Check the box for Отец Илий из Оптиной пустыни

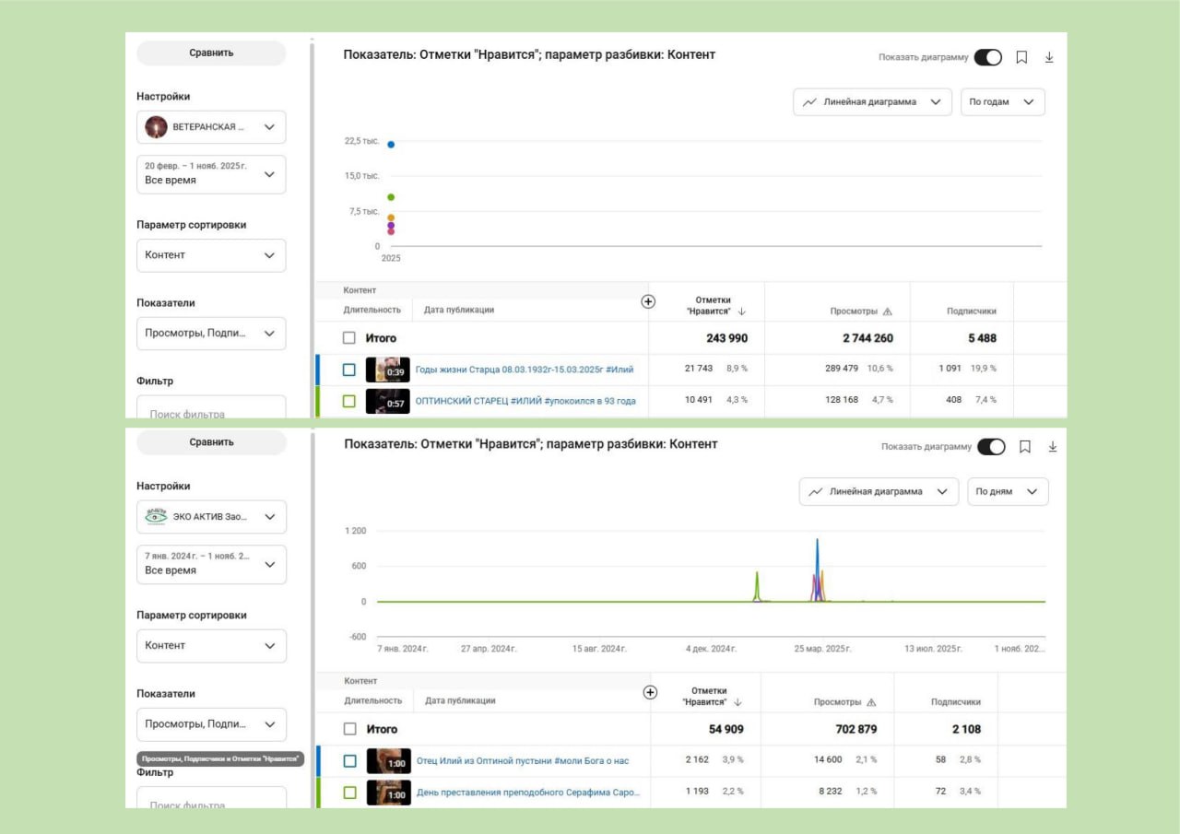(349, 761)
